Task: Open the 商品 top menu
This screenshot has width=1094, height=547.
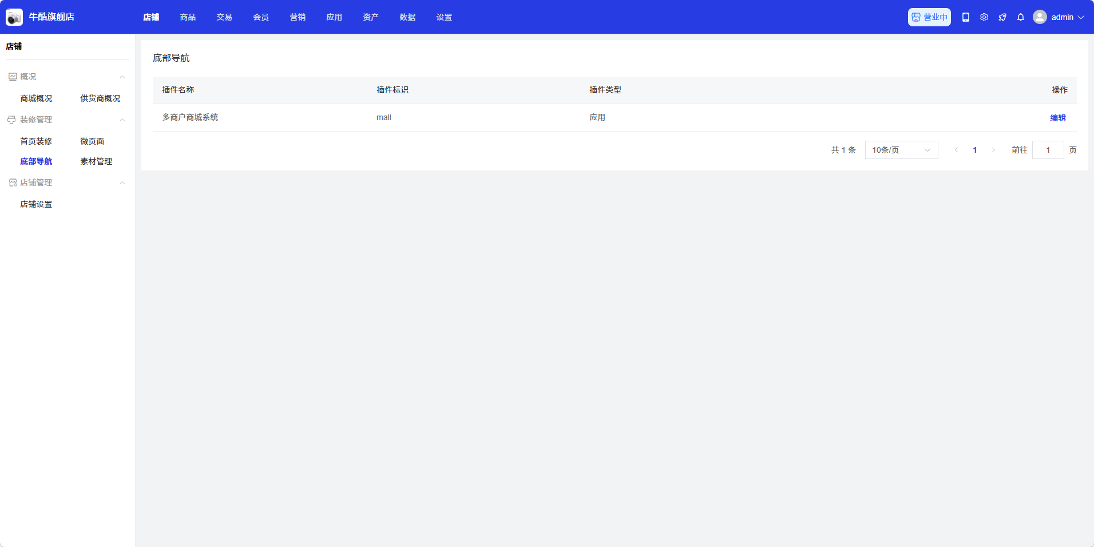Action: (188, 17)
